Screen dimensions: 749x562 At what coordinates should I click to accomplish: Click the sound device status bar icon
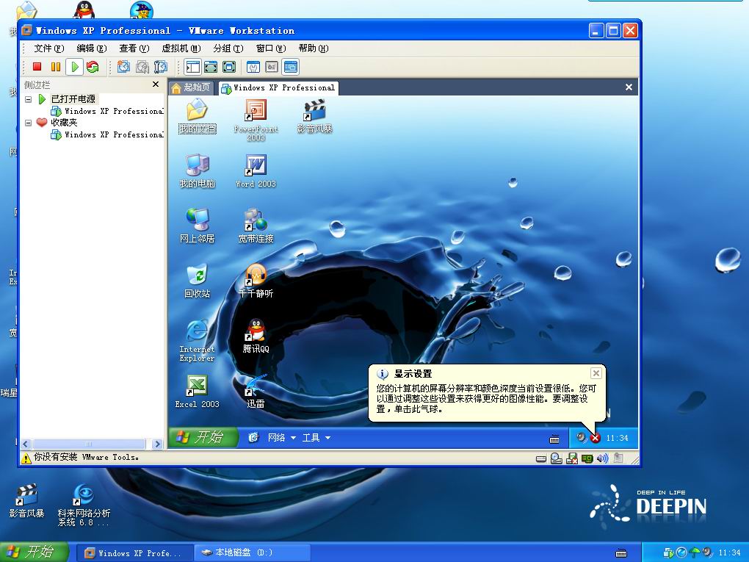click(602, 458)
